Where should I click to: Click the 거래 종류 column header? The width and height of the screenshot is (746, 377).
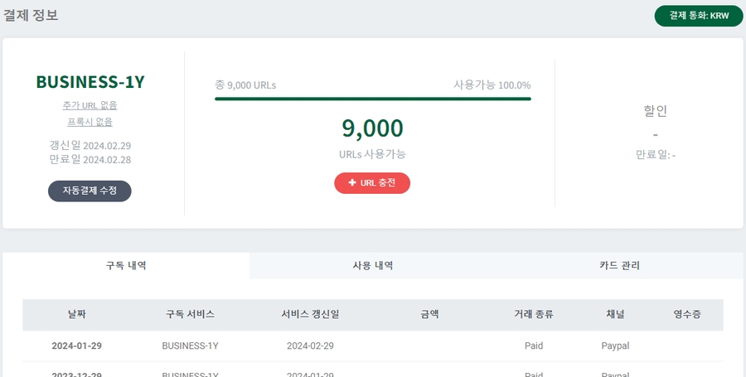point(534,315)
